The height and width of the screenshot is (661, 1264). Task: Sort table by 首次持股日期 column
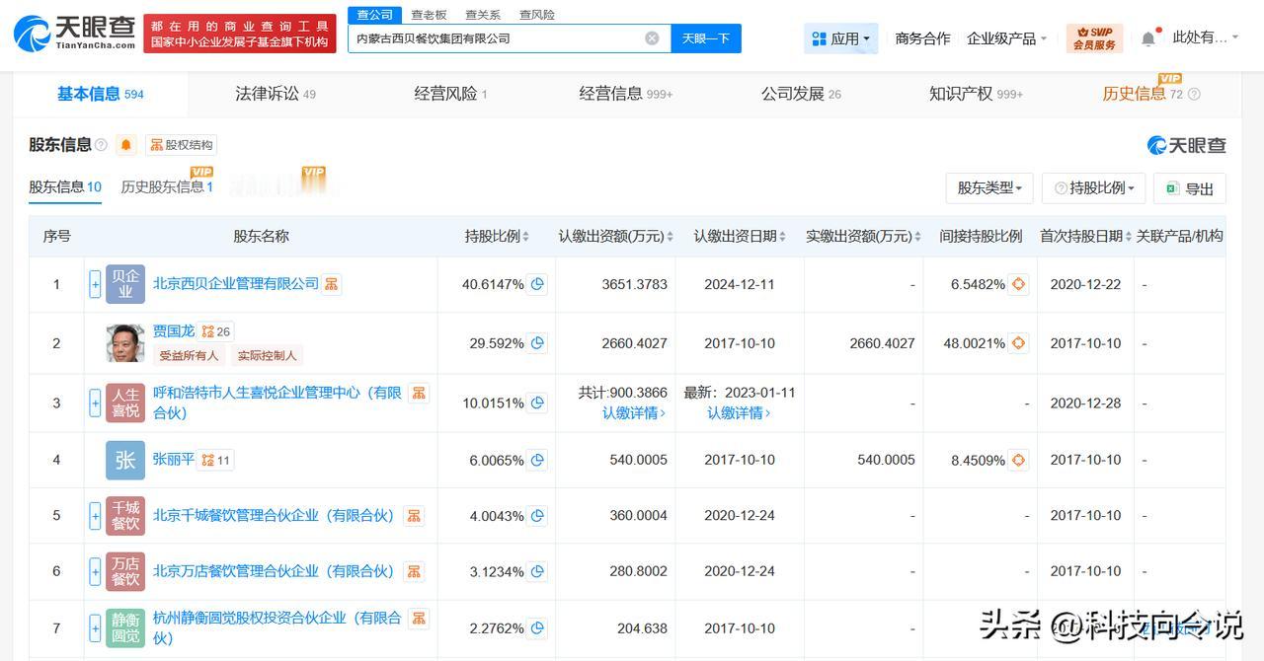point(1086,237)
